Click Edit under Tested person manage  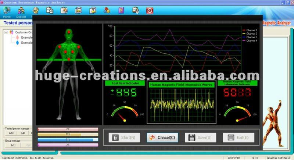(x=23, y=133)
